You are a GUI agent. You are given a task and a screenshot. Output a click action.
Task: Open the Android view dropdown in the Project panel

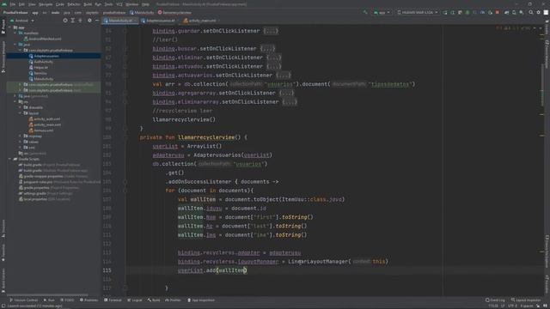[x=22, y=21]
